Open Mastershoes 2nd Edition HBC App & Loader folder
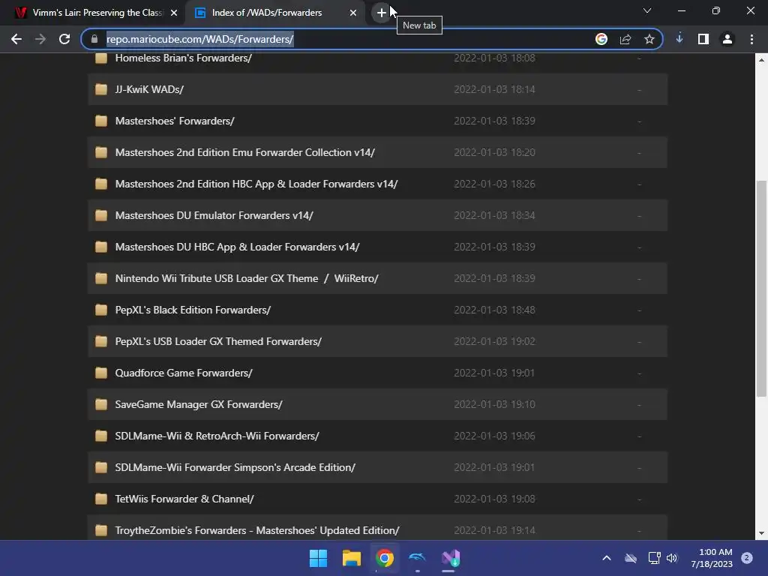 [256, 184]
